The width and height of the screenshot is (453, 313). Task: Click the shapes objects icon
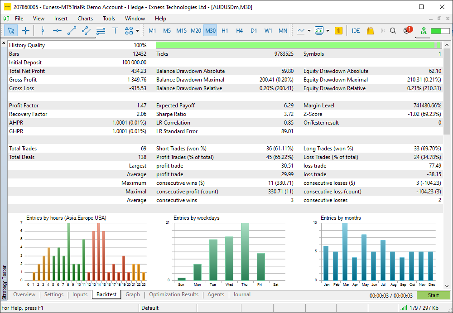(129, 30)
